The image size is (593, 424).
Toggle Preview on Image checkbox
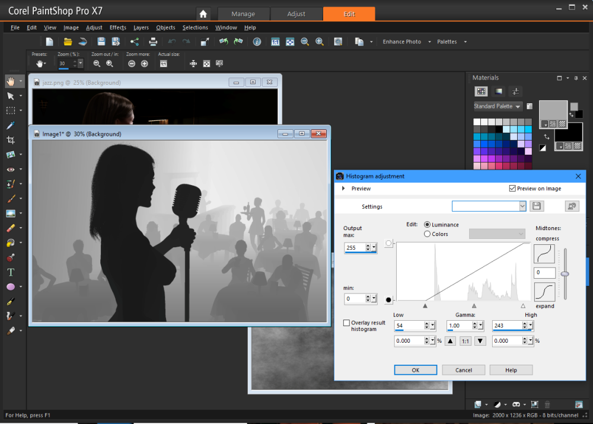[512, 189]
